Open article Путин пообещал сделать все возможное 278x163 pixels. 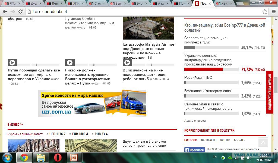pos(34,75)
